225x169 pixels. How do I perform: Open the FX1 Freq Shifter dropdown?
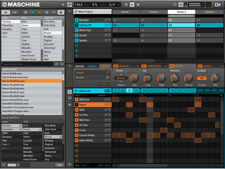tap(166, 66)
